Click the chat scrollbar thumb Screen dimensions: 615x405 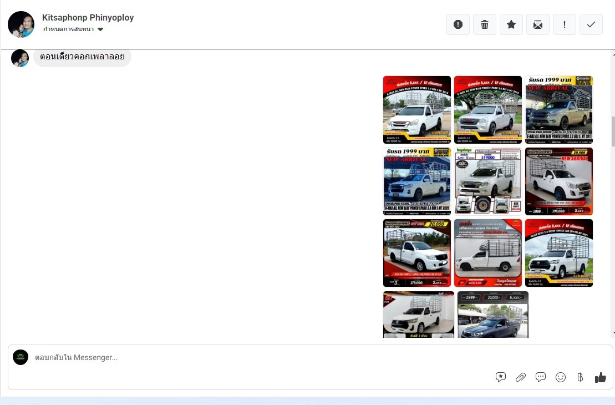click(x=613, y=131)
